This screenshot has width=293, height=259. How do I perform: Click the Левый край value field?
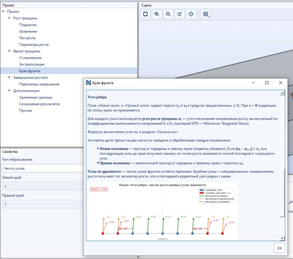tap(43, 186)
